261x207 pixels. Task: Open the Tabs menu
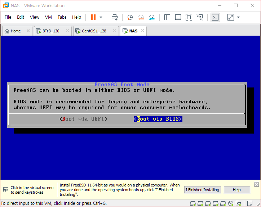pos(62,17)
